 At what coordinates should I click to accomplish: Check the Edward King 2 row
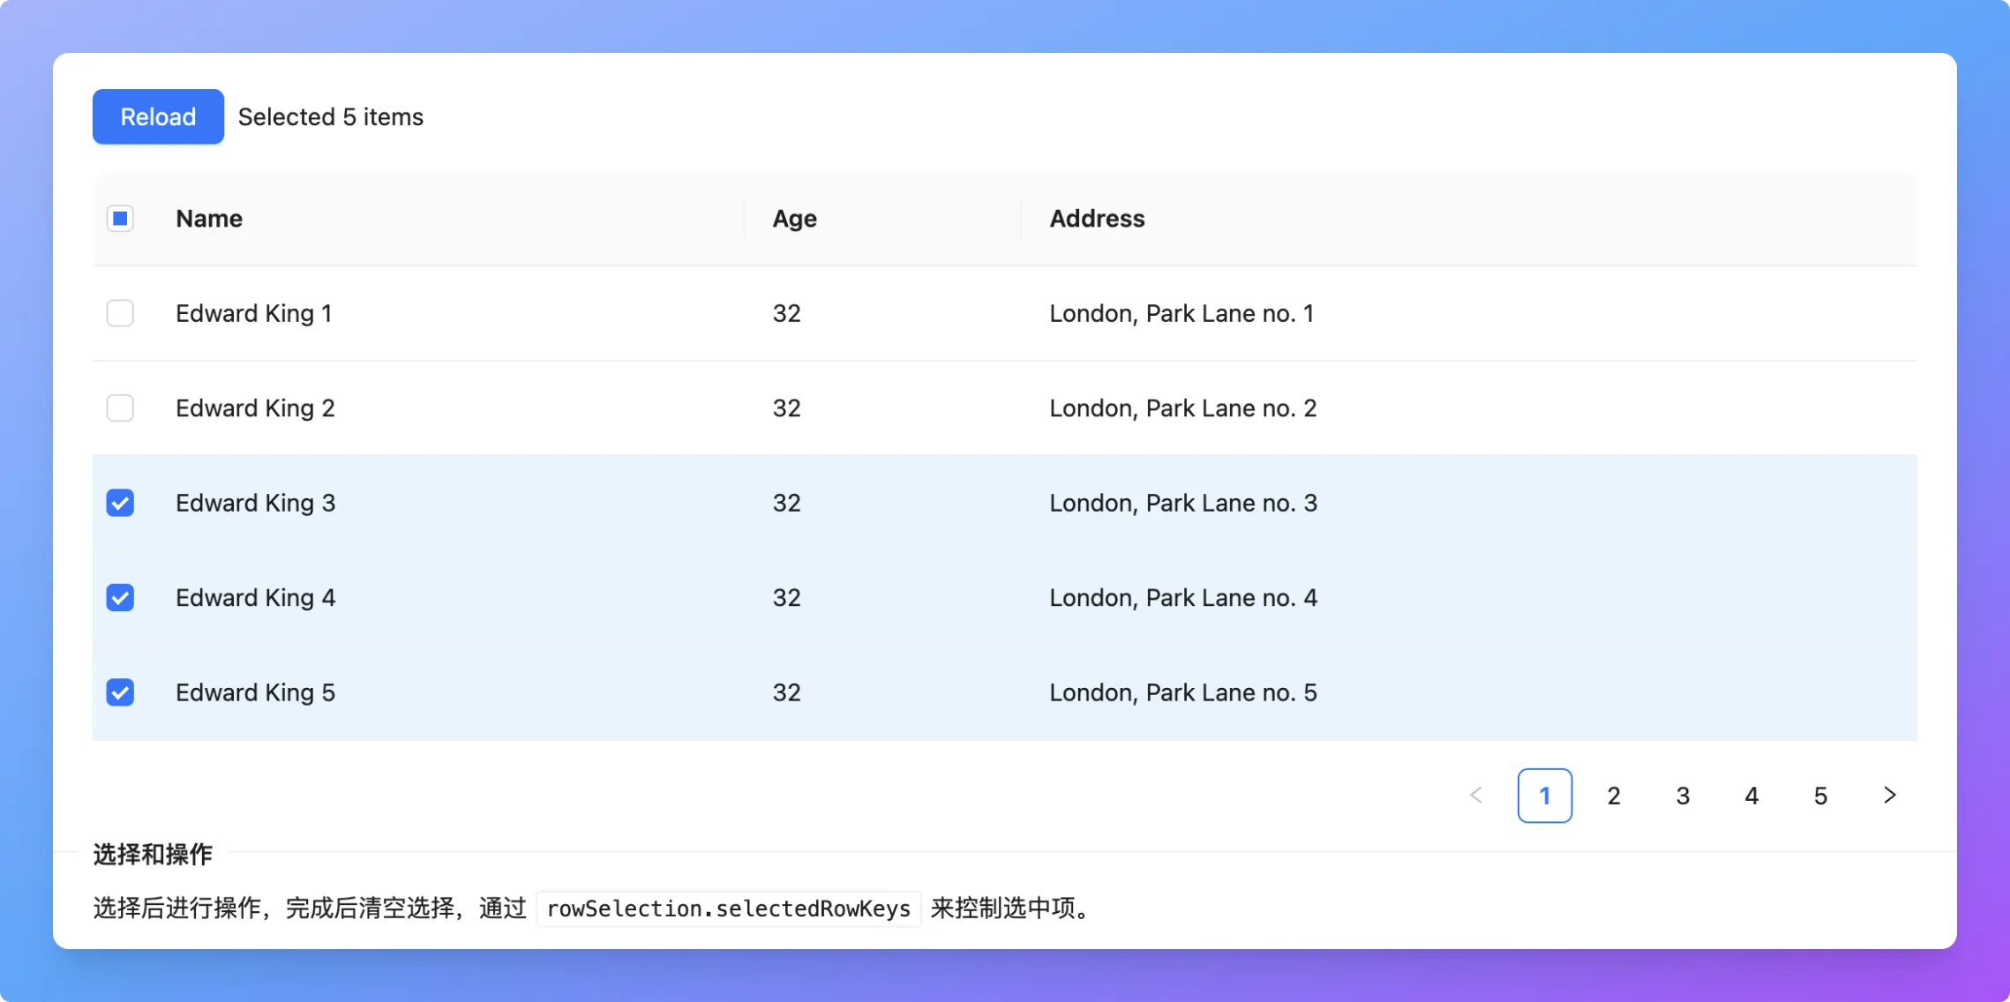click(120, 408)
